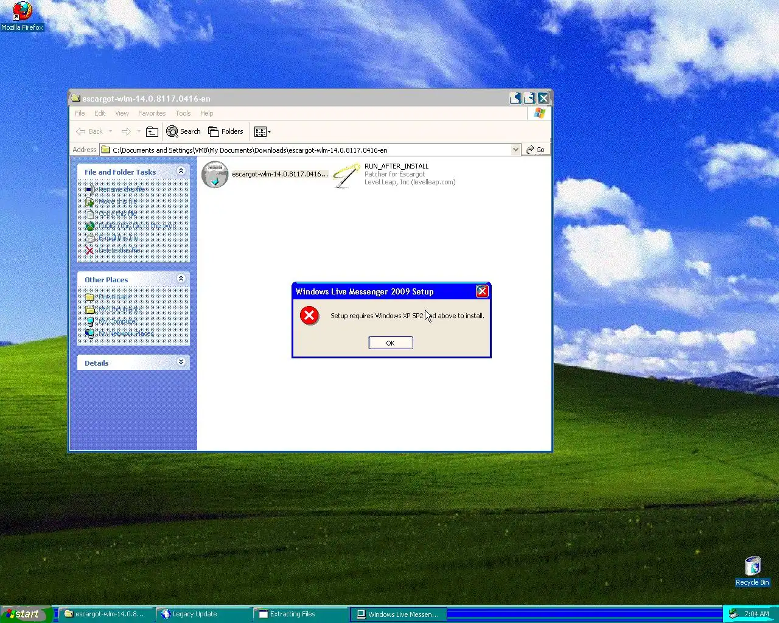Click the Explorer title bar folder icon
Image resolution: width=779 pixels, height=623 pixels.
pyautogui.click(x=75, y=98)
